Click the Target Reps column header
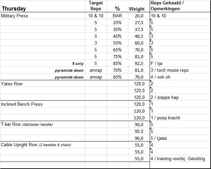The height and width of the screenshot is (169, 211). point(96,6)
